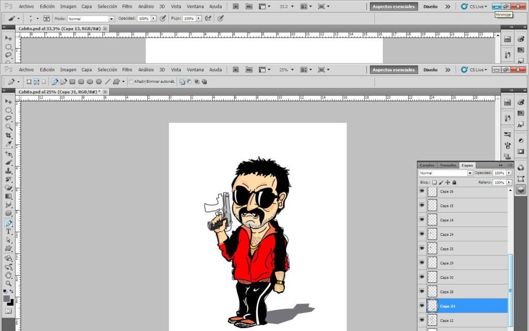Switch to the Trazados tab

pos(448,165)
